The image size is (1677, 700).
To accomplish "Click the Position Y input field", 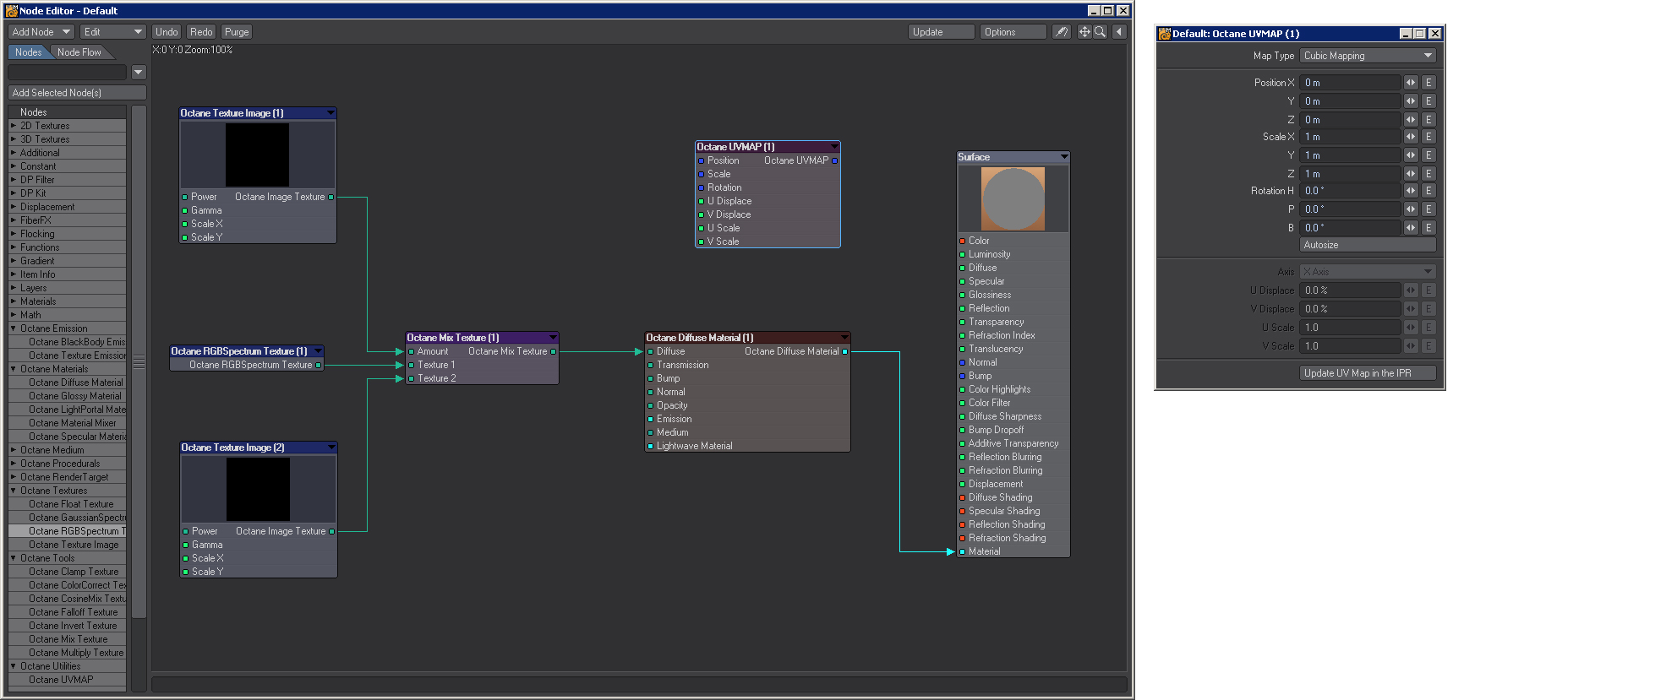I will (1351, 101).
